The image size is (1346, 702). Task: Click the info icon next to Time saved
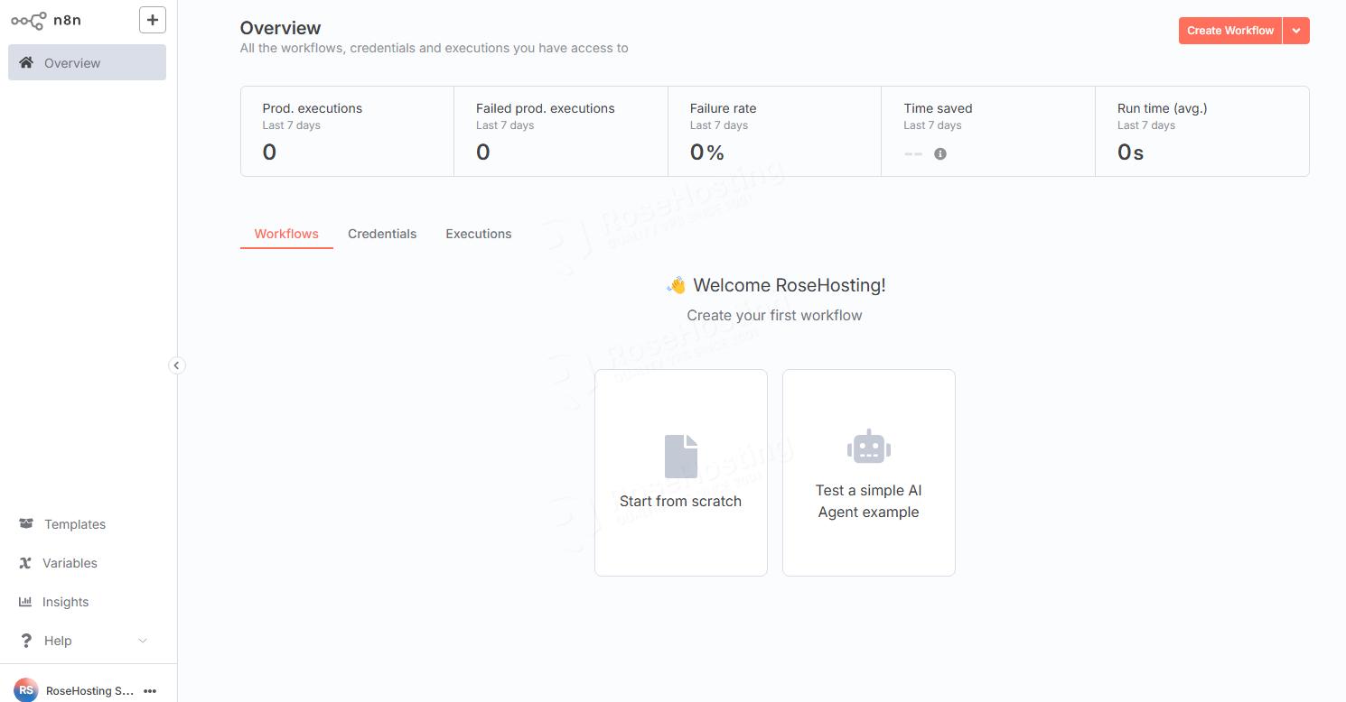[x=939, y=153]
